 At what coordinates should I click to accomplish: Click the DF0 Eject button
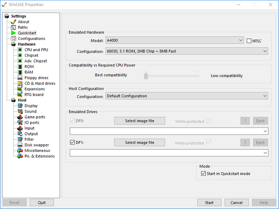[260, 121]
